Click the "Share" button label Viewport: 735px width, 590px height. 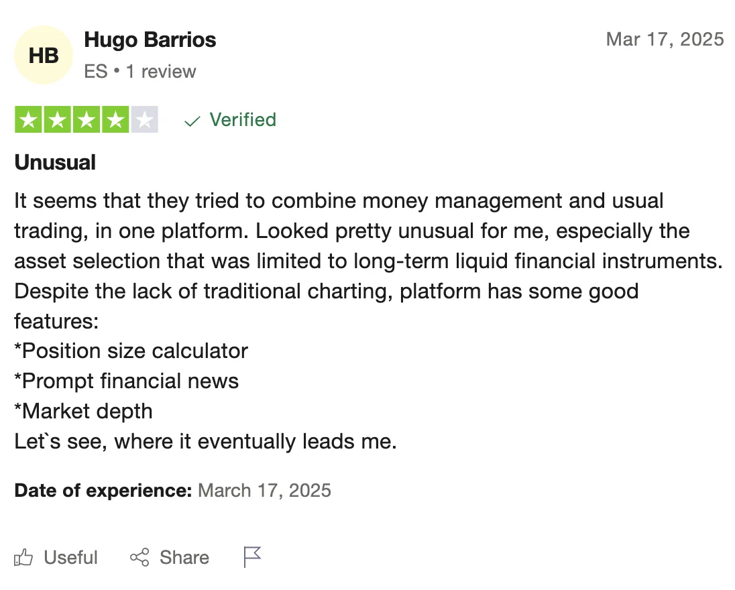[x=184, y=557]
